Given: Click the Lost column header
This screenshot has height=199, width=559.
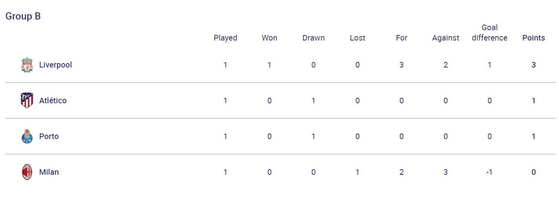Looking at the screenshot, I should click(x=358, y=38).
